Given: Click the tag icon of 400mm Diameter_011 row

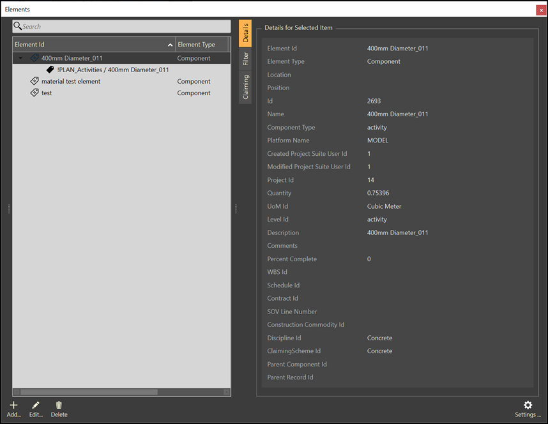Looking at the screenshot, I should click(x=34, y=58).
